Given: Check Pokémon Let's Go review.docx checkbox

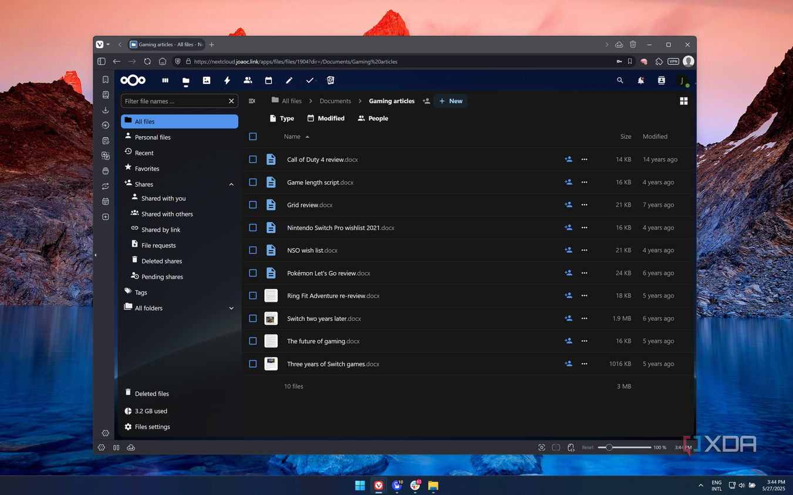Looking at the screenshot, I should [x=253, y=273].
